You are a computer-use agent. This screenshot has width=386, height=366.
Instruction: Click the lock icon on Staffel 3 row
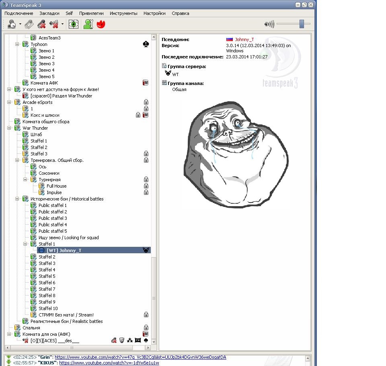(x=146, y=153)
